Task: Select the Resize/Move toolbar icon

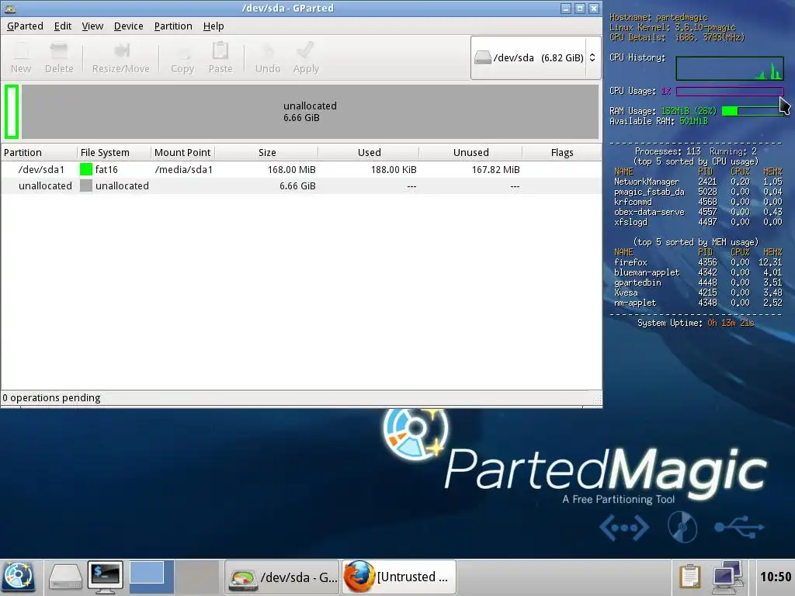Action: [120, 57]
